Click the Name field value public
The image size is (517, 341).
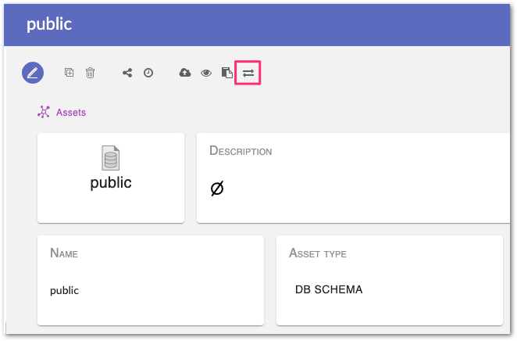coord(64,290)
